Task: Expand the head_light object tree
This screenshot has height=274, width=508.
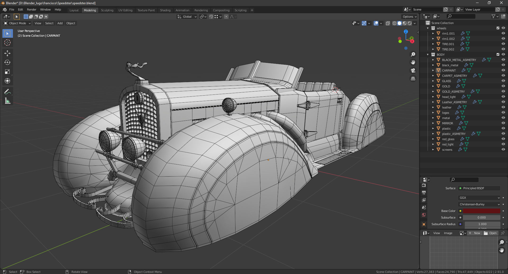Action: [x=433, y=97]
